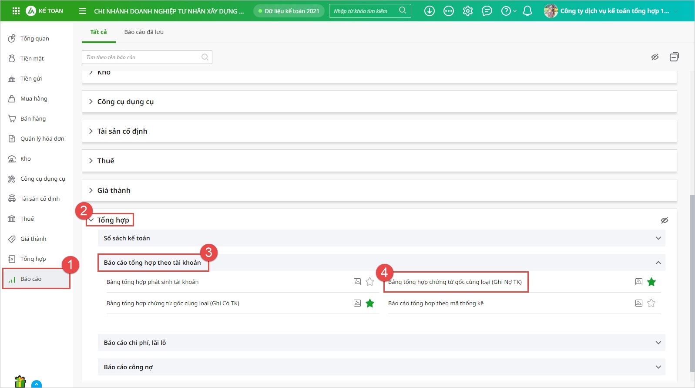Open the help question mark icon
The width and height of the screenshot is (695, 388).
pyautogui.click(x=506, y=11)
